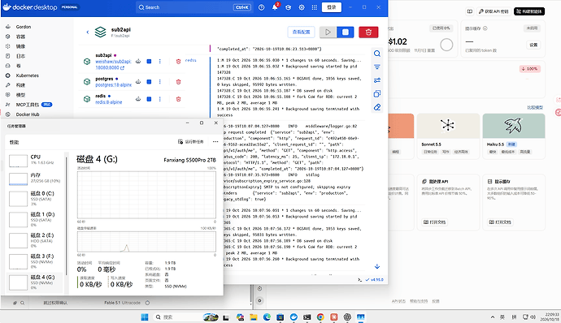Click the 模型 (Models) icon in sidebar
The width and height of the screenshot is (561, 323).
coord(8,95)
